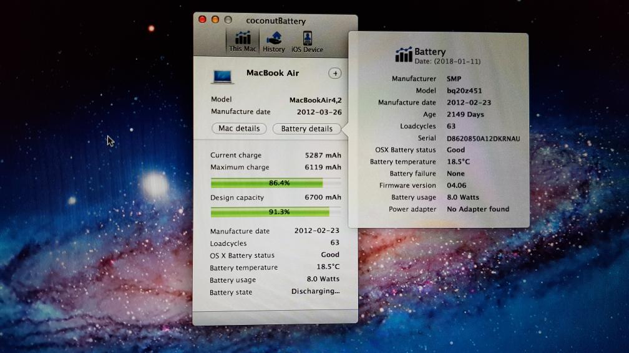Select model value MacBookAir4,2

tap(315, 100)
